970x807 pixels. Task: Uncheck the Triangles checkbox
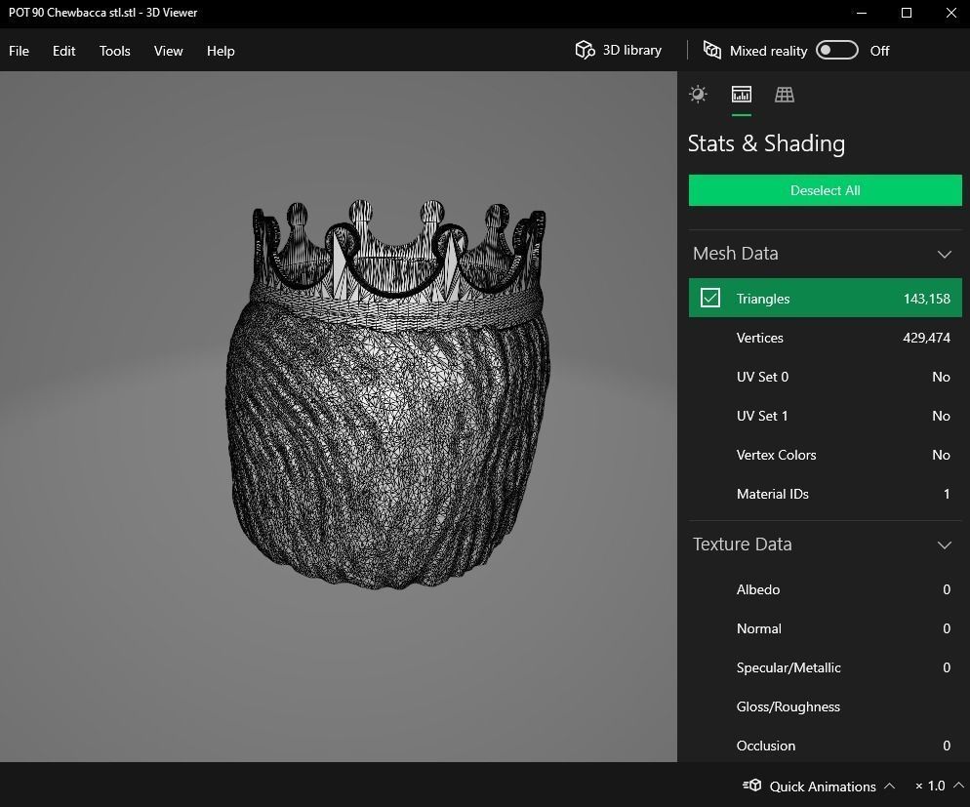(710, 298)
